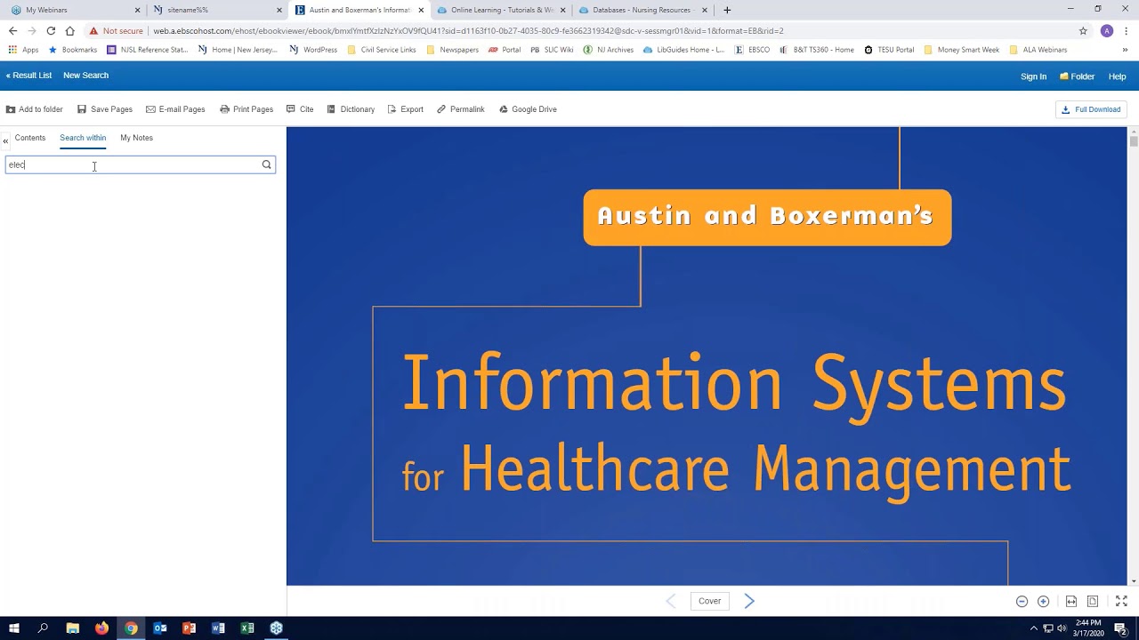This screenshot has width=1139, height=640.
Task: Switch to sitename%% browser tab
Action: point(215,10)
